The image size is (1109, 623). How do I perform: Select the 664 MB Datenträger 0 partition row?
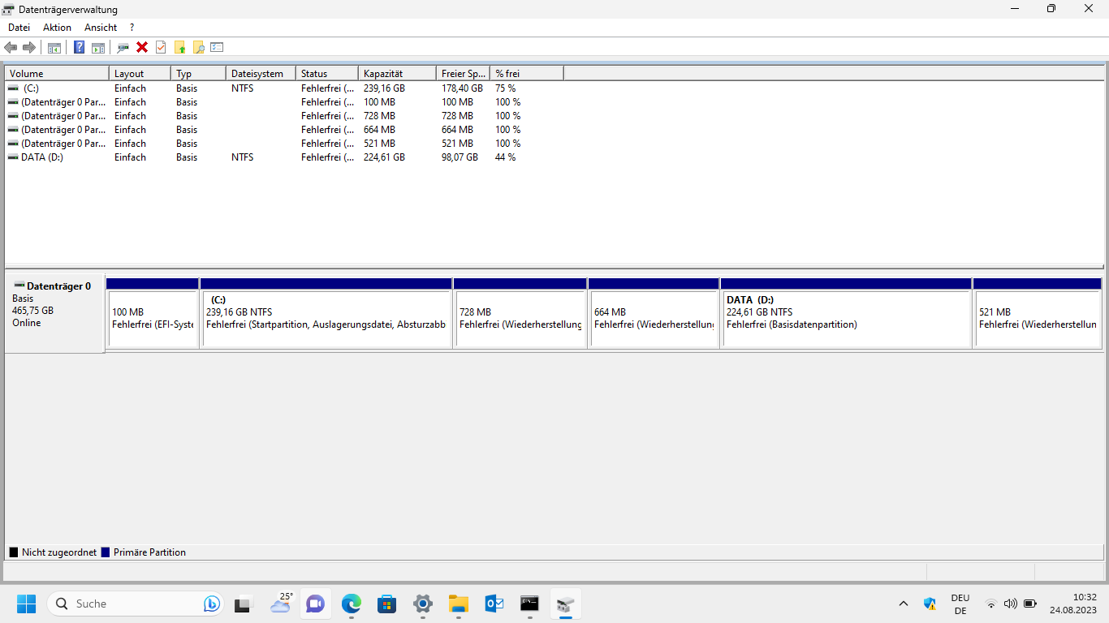click(284, 130)
